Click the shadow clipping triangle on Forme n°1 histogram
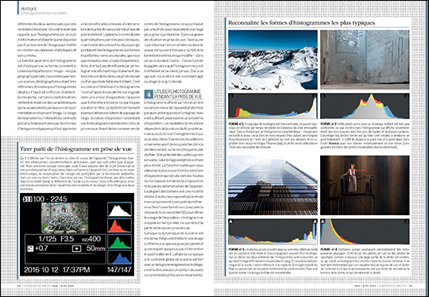Viewport: 429px width, 297px height. (x=231, y=96)
